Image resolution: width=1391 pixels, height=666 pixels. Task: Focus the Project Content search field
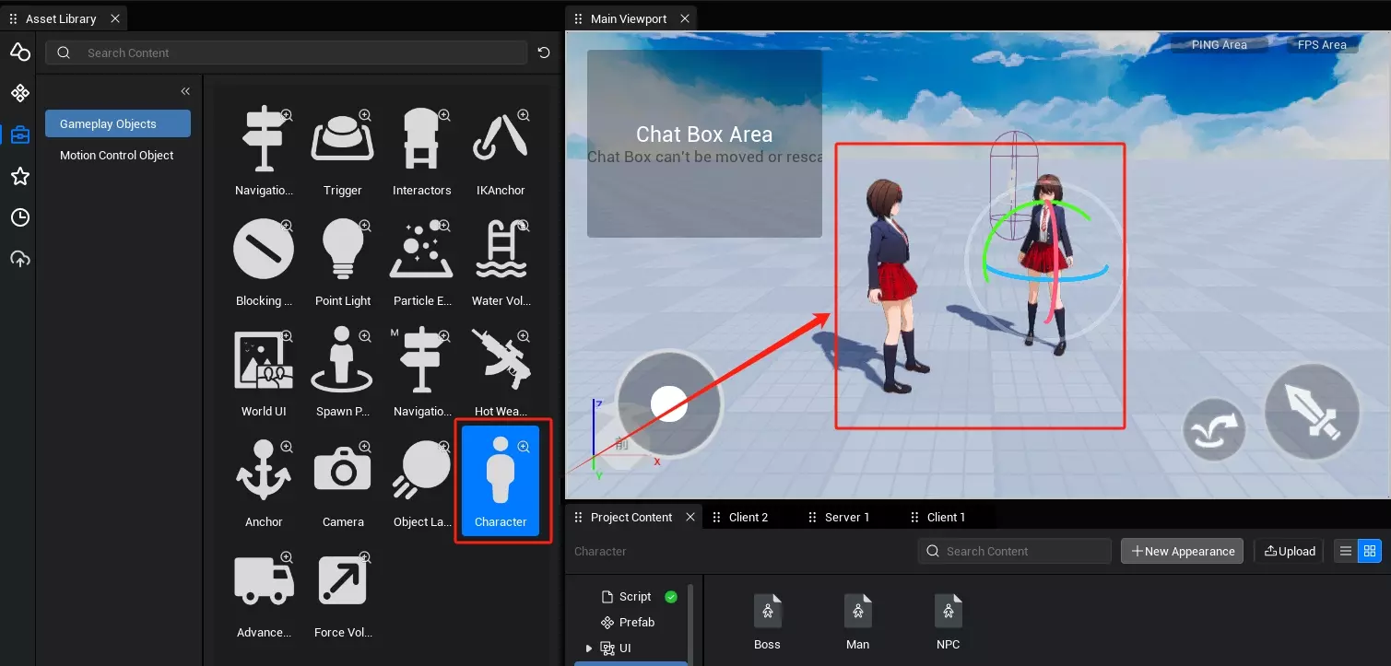tap(1015, 551)
